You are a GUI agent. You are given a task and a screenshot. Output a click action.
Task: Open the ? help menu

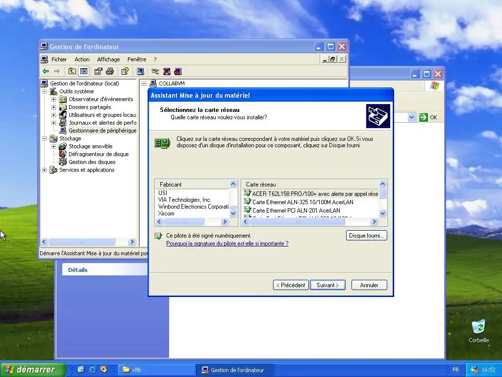(155, 59)
